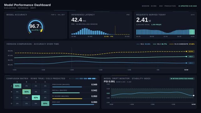Click the P95 marker line in latency histogram
201x113 pixels.
coord(115,30)
